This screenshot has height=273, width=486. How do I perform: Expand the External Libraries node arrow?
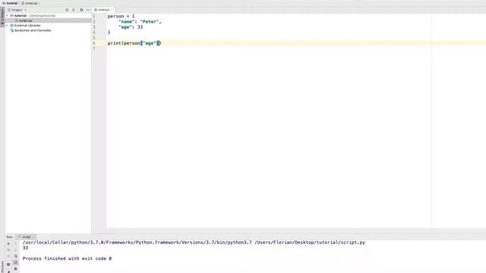click(7, 25)
